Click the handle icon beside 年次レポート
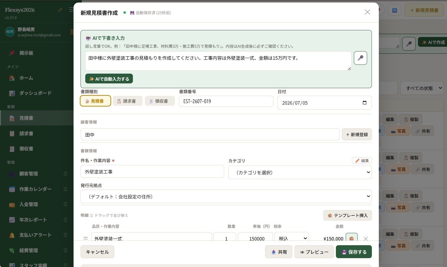This screenshot has height=267, width=447. 65,220
